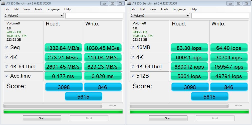This screenshot has height=125, width=252.
Task: Click the 30704 iops write result
Action: 229,57
